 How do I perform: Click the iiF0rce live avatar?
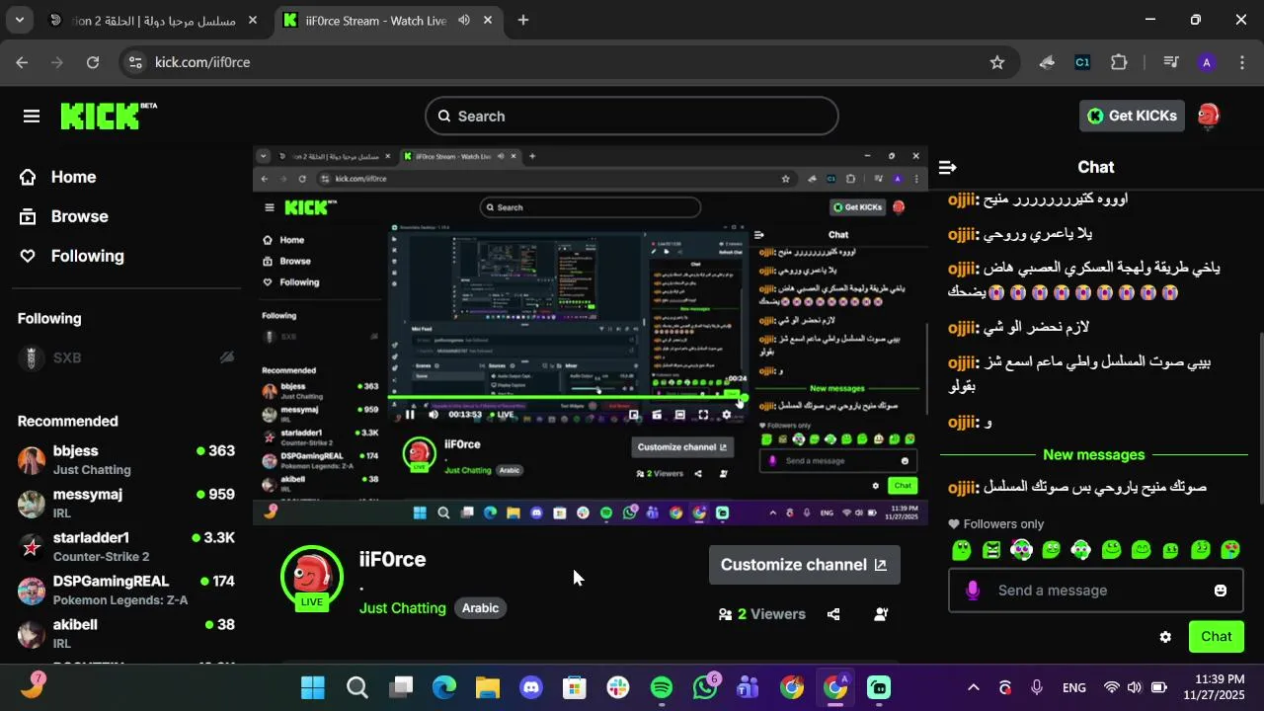point(312,578)
